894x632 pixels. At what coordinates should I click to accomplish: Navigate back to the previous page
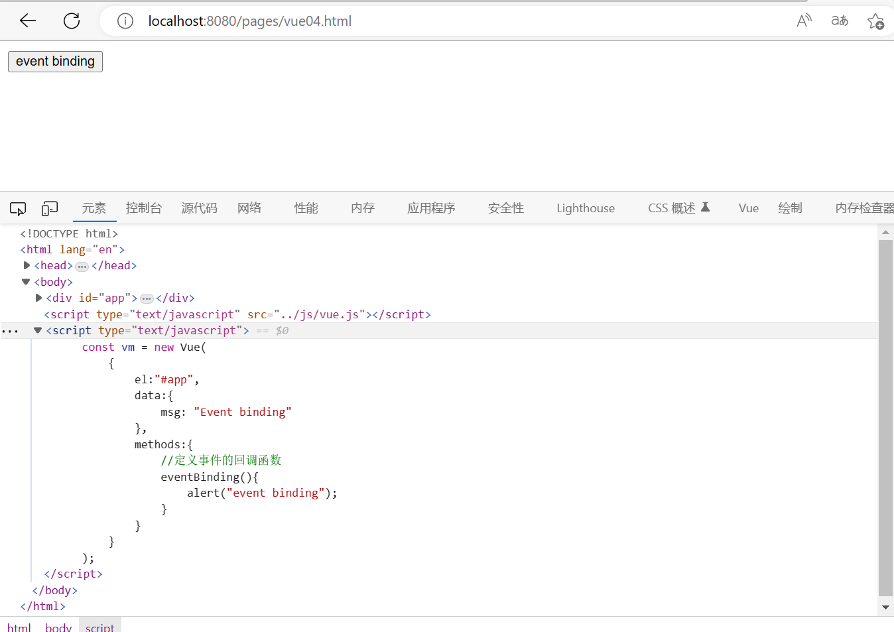[x=27, y=21]
